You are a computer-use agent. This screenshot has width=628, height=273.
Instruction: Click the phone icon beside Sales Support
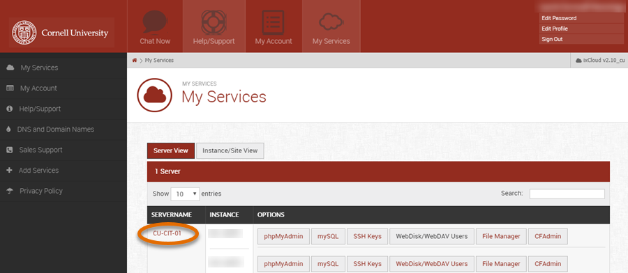pos(10,150)
